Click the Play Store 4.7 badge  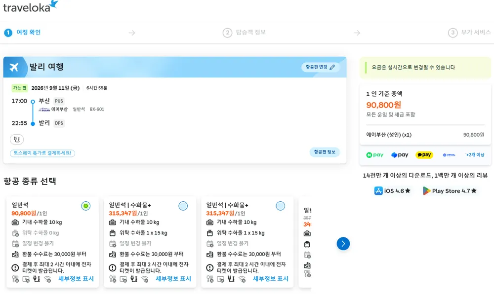click(x=450, y=190)
